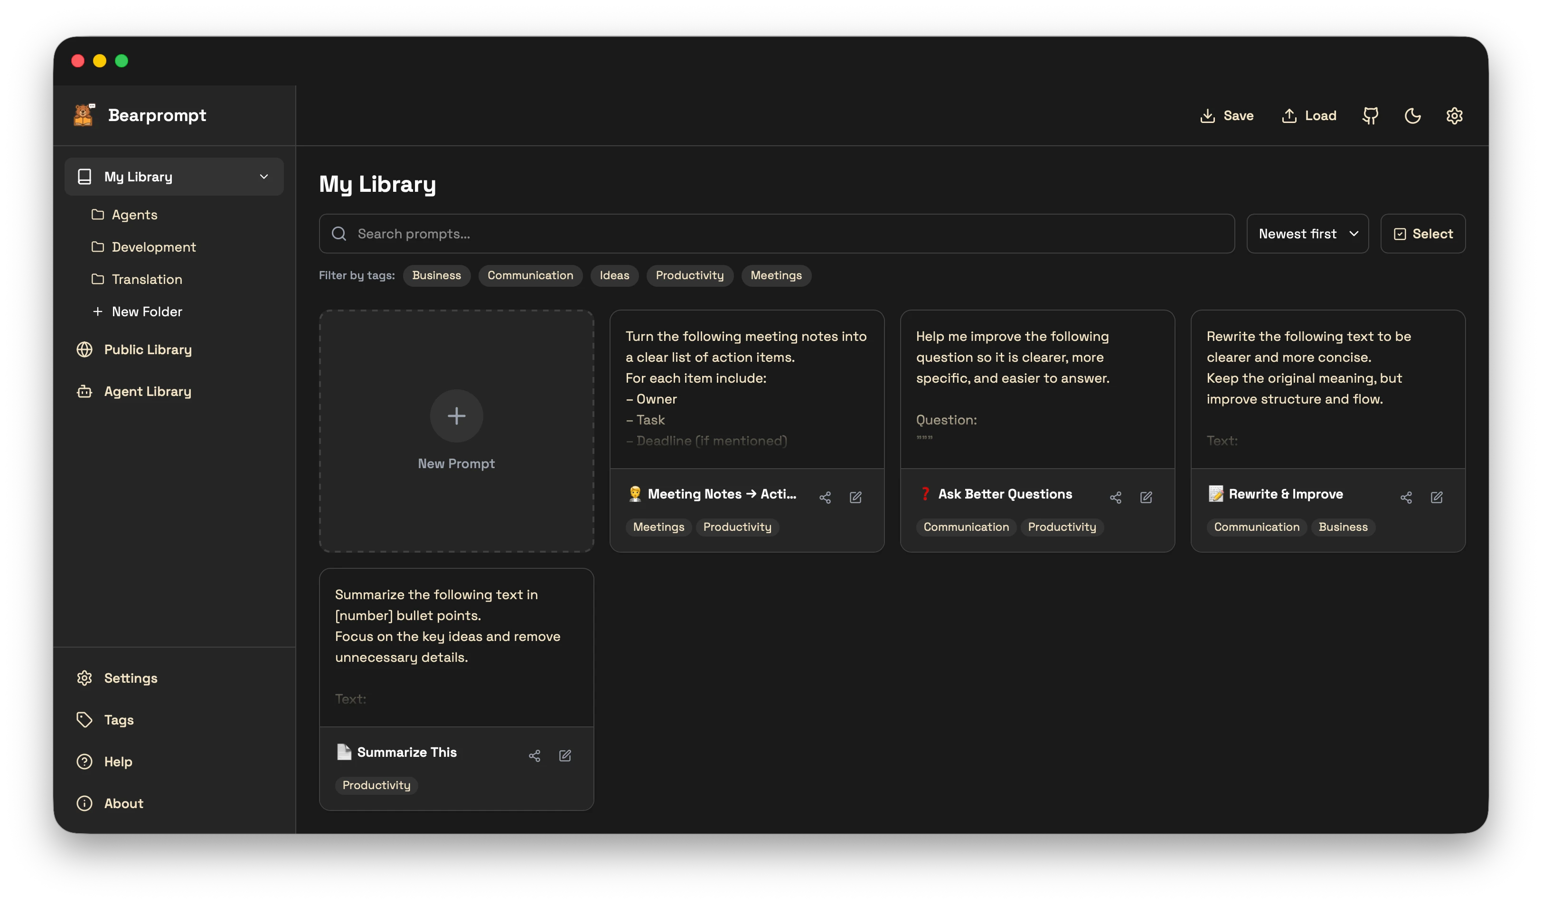Share the Rewrite & Improve prompt

1406,498
